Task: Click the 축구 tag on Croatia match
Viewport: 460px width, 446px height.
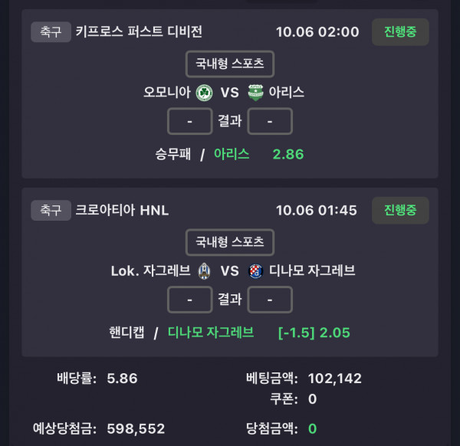Action: coord(51,210)
